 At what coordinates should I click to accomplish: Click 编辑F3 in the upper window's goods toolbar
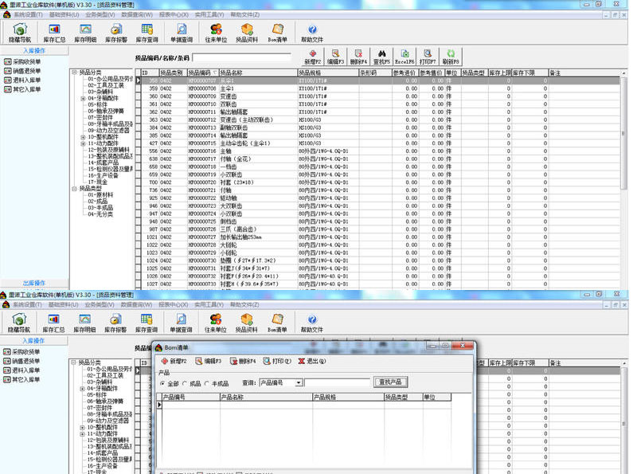click(x=335, y=57)
